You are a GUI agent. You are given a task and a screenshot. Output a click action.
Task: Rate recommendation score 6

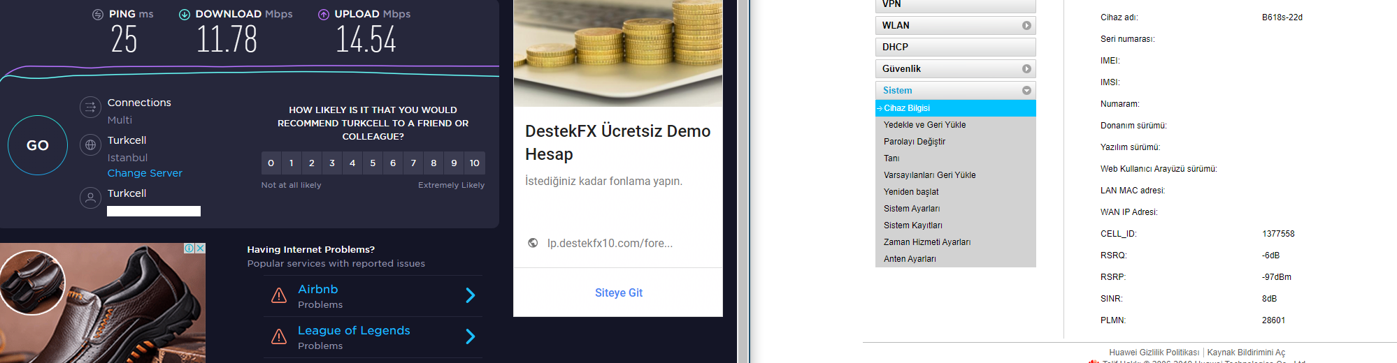coord(393,163)
